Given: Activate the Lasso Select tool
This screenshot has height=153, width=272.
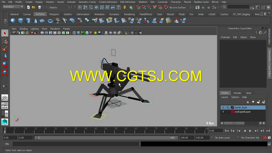Looking at the screenshot, I should point(5,41).
